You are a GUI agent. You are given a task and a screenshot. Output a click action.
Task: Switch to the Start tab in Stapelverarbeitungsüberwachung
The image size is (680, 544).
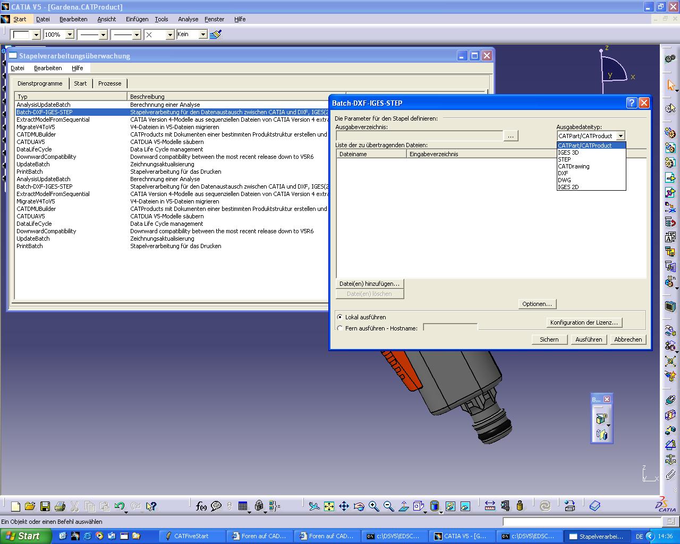point(80,83)
